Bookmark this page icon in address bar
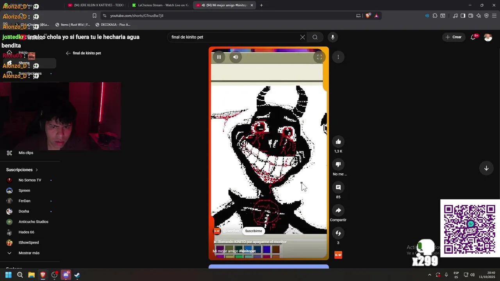Image resolution: width=500 pixels, height=281 pixels. point(95,16)
